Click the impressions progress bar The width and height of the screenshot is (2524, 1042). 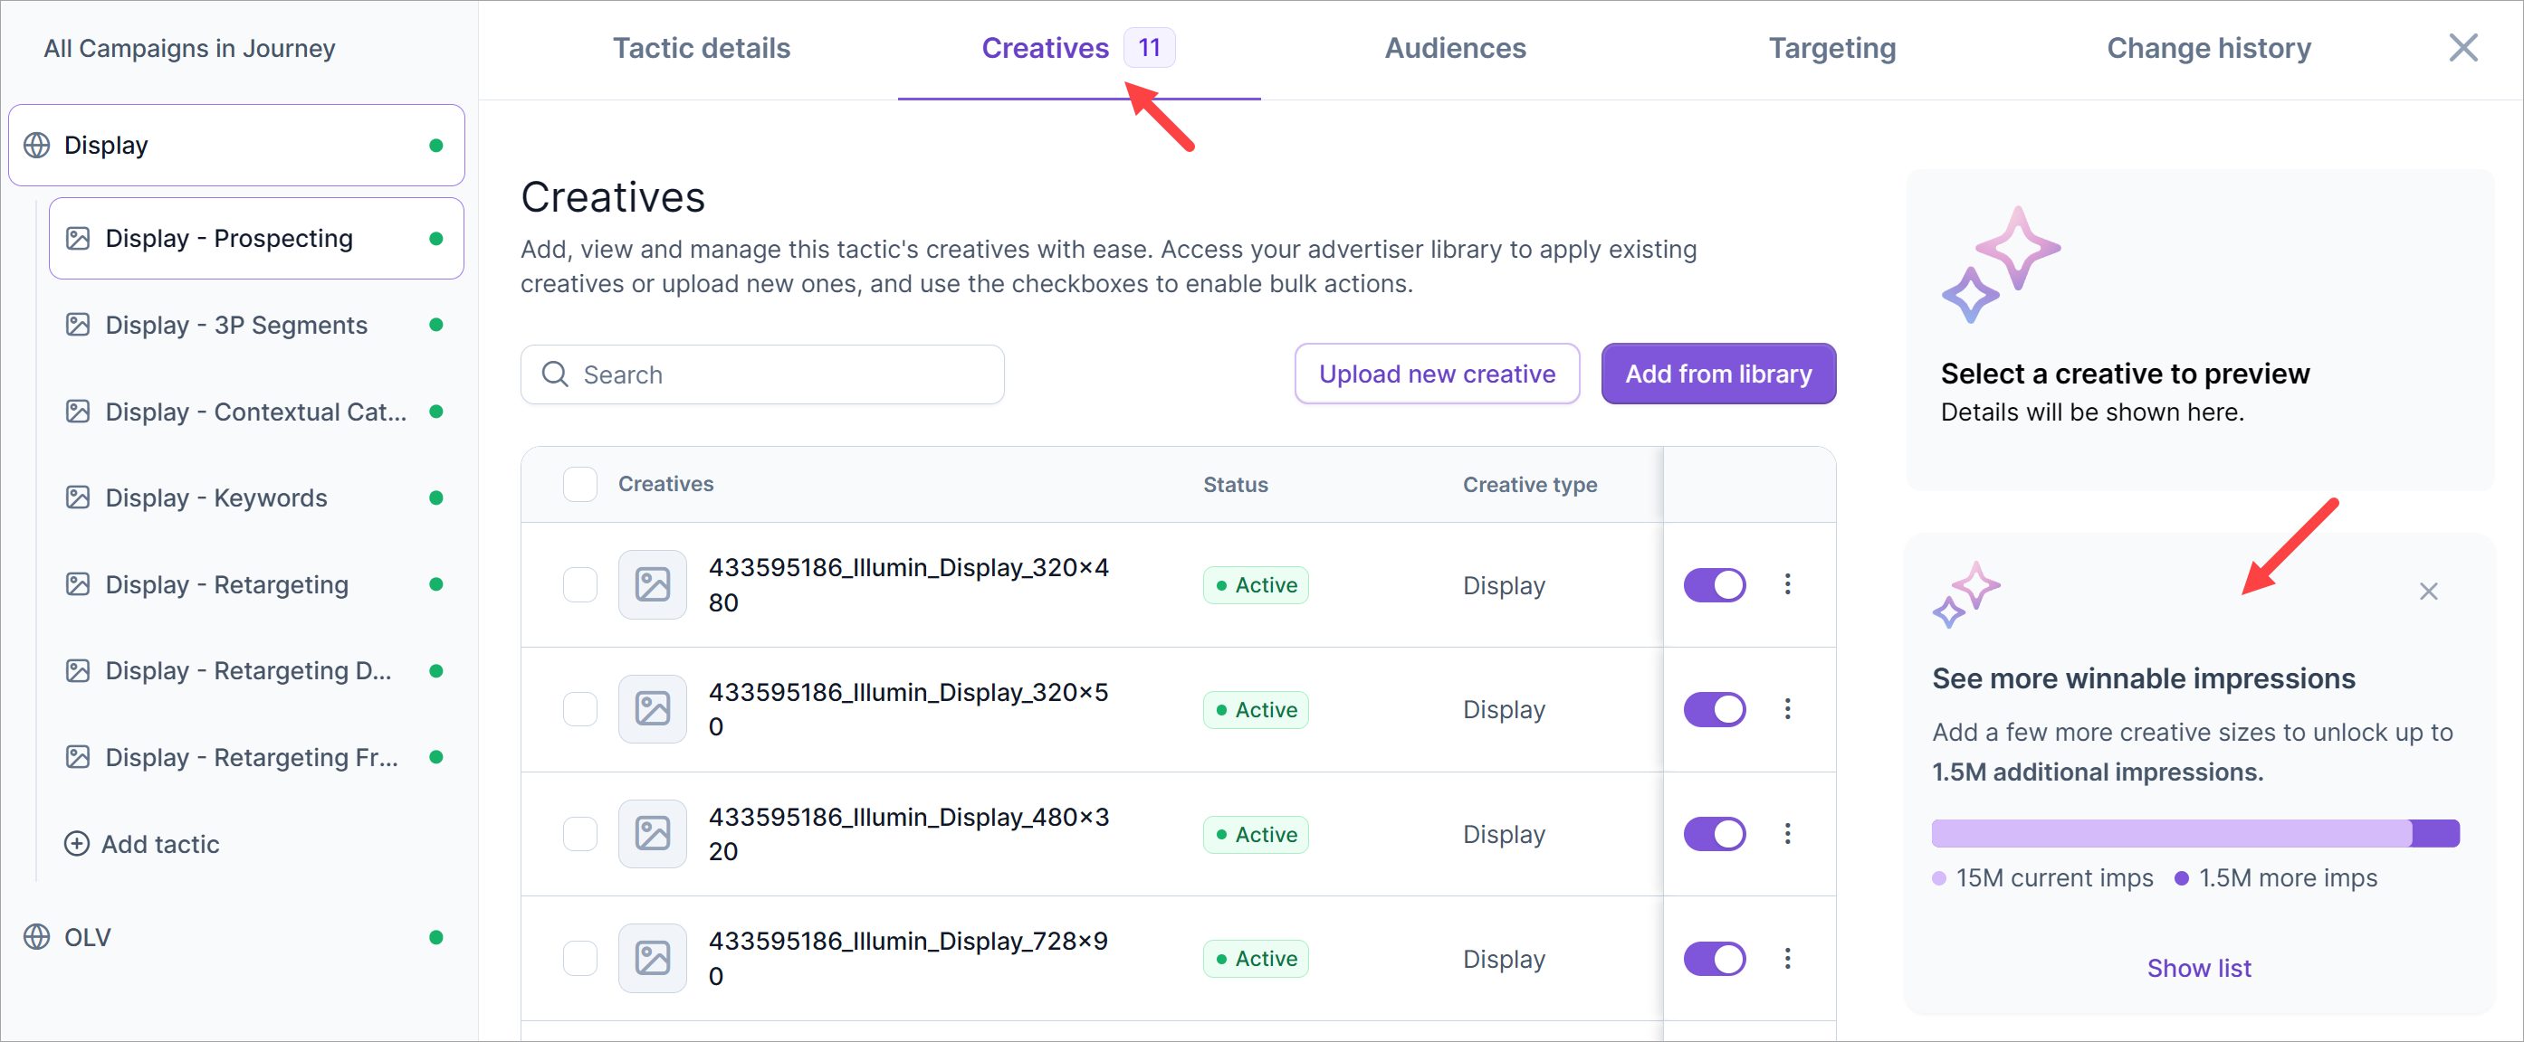click(x=2194, y=833)
